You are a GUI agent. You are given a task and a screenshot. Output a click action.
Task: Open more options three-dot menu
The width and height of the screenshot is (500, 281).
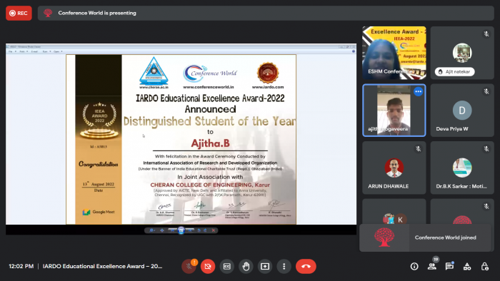pos(284,266)
